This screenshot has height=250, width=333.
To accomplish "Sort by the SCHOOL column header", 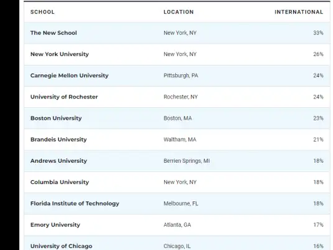I will (x=42, y=12).
